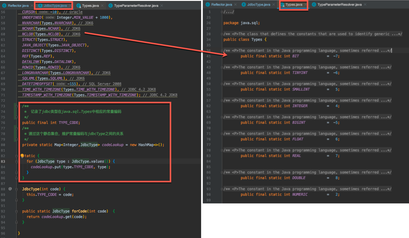Viewport: 409px width, 238px height.
Task: Click 'package java.sql;' in Types.java
Action: point(242,23)
